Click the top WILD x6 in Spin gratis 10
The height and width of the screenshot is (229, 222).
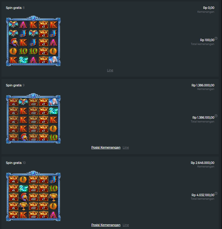point(13,180)
